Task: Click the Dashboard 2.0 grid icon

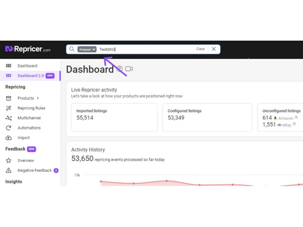Action: [x=8, y=76]
